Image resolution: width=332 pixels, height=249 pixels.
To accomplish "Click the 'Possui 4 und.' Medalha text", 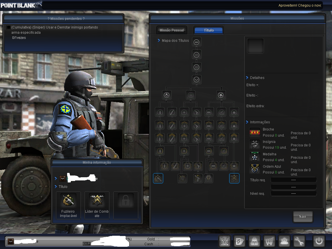I will [x=273, y=160].
